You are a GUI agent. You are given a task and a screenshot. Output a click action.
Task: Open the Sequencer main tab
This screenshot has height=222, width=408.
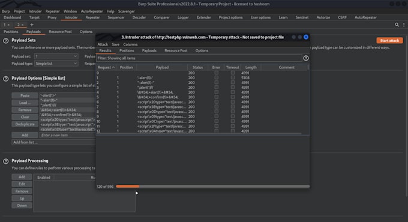tap(116, 17)
